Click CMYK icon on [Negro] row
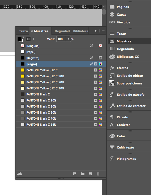The width and height of the screenshot is (151, 195). [x=100, y=64]
